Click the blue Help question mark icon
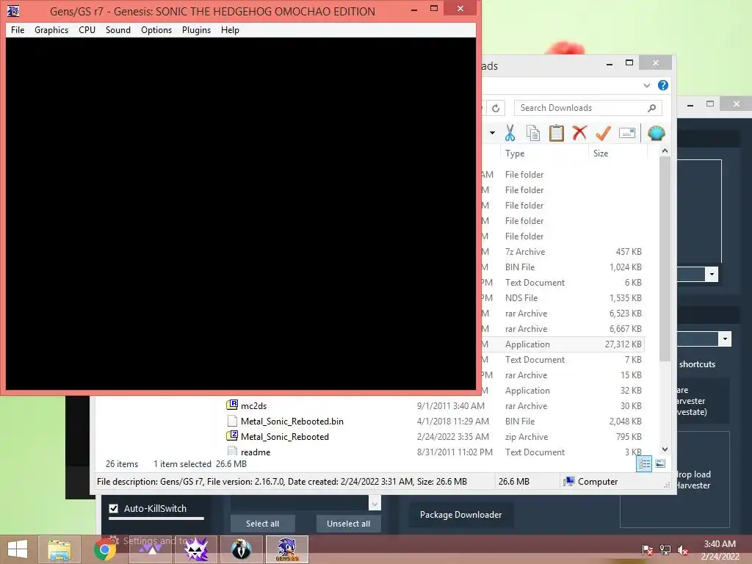The image size is (752, 564). (x=663, y=85)
